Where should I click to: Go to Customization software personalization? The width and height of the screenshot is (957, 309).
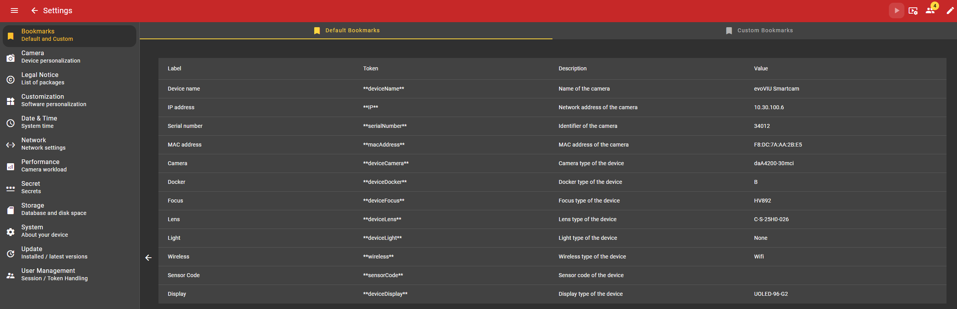(x=54, y=100)
